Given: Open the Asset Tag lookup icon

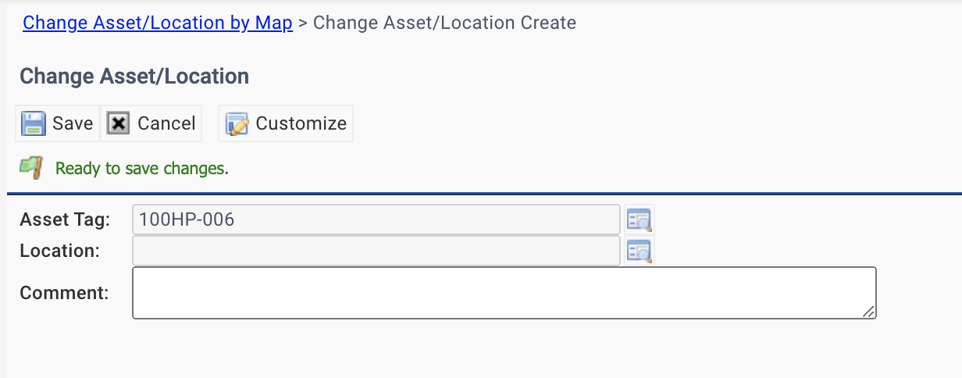Looking at the screenshot, I should [639, 220].
